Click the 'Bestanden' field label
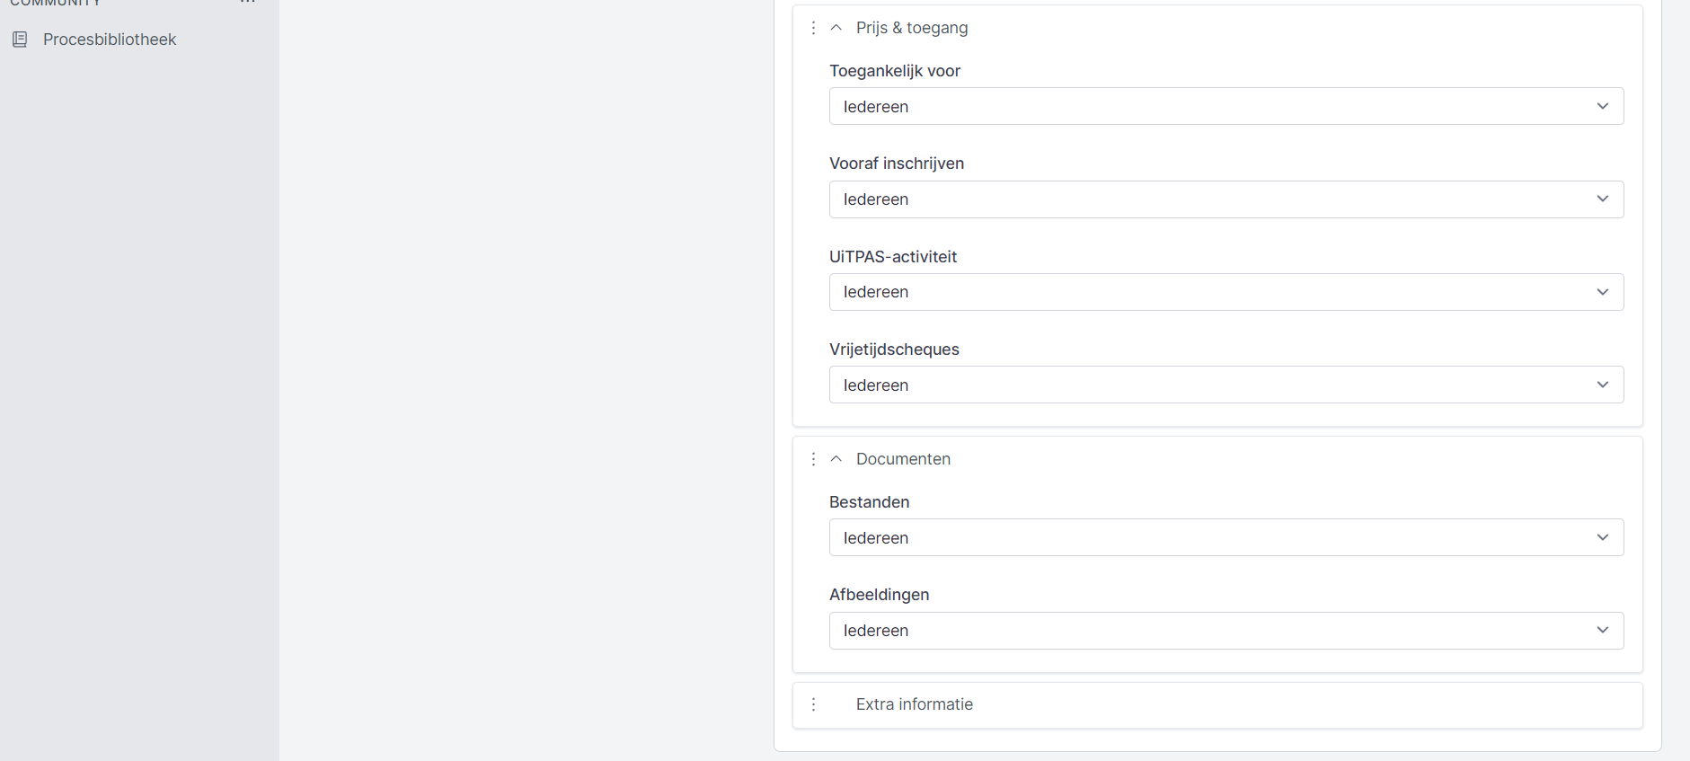This screenshot has width=1690, height=761. 869,502
